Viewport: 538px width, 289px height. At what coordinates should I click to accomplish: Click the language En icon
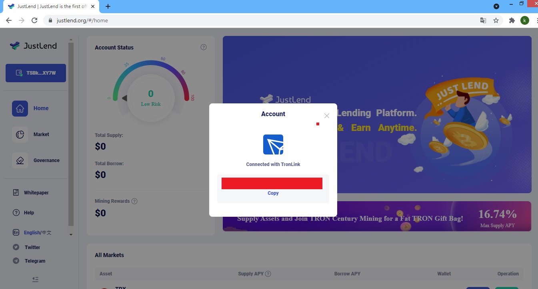(x=16, y=232)
